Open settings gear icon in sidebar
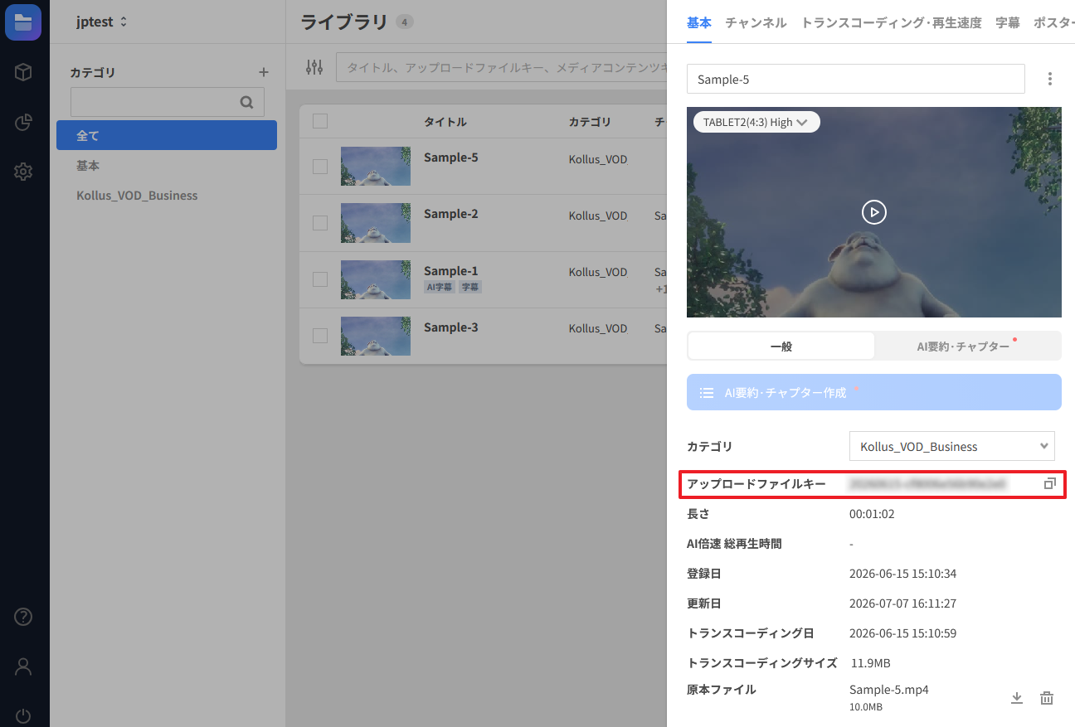 (x=23, y=172)
